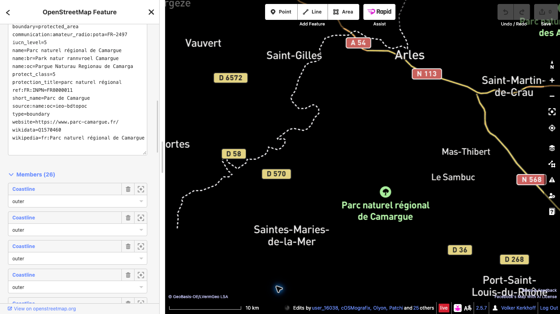Viewport: 560px width, 314px height.
Task: Select the Line add-feature tool
Action: 312,12
